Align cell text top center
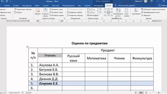The image size is (167, 94). click(109, 9)
